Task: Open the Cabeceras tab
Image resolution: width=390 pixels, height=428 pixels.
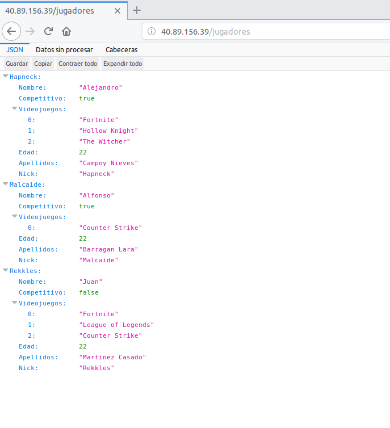Action: 121,50
